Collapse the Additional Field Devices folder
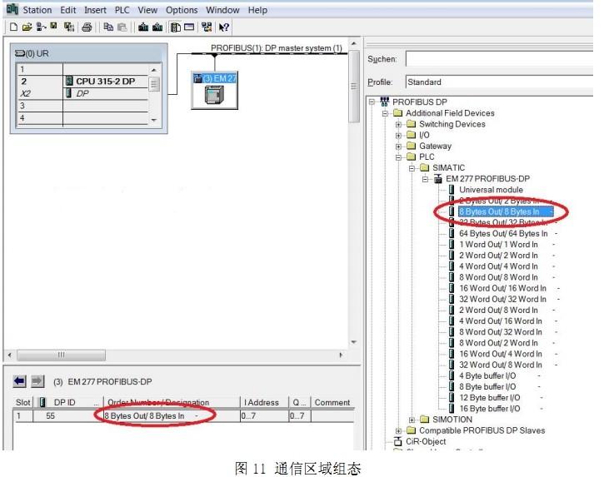 (385, 113)
